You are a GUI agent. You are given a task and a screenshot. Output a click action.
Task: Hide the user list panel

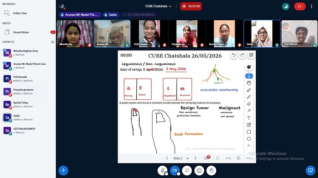click(62, 6)
